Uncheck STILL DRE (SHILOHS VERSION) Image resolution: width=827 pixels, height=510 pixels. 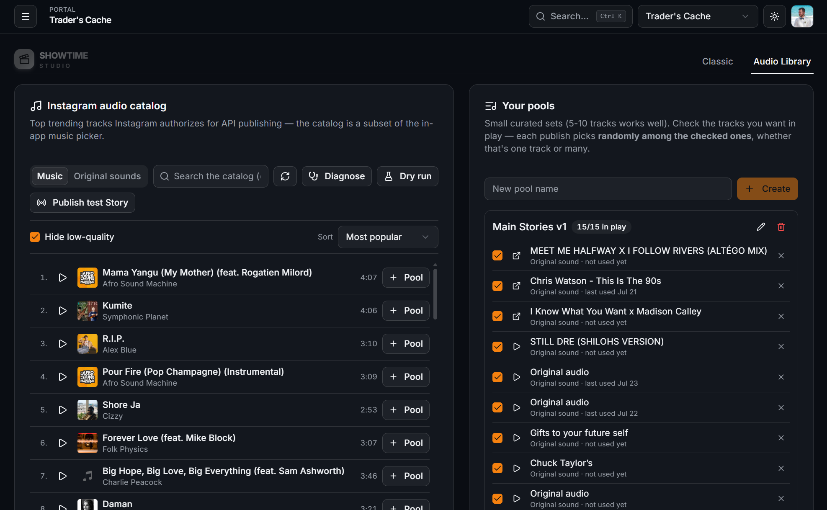point(497,347)
